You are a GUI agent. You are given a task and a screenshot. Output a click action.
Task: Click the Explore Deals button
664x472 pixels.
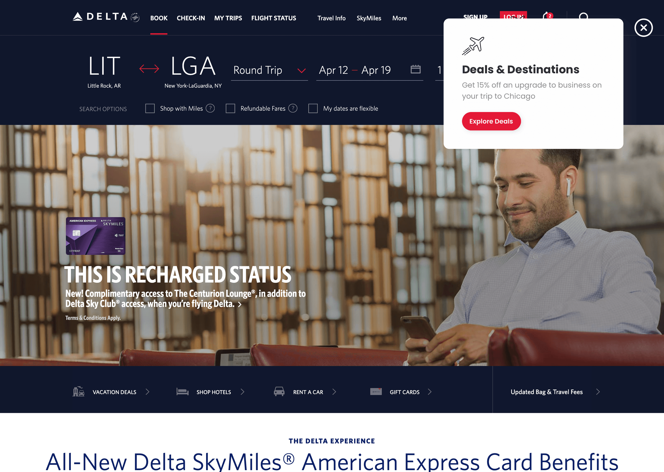[x=491, y=121]
